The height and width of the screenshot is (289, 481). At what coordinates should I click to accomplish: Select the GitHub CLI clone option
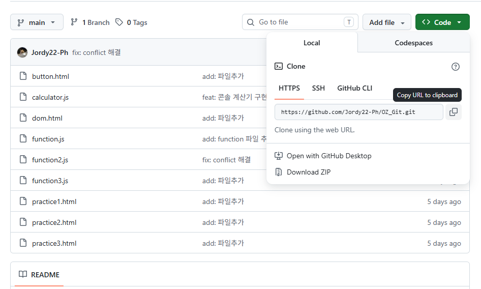[x=354, y=88]
